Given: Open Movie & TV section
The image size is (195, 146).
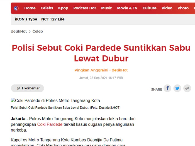Looking at the screenshot, I should point(127,8).
